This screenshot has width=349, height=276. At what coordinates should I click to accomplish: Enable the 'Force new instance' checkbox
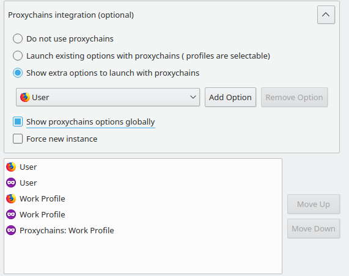pos(18,139)
